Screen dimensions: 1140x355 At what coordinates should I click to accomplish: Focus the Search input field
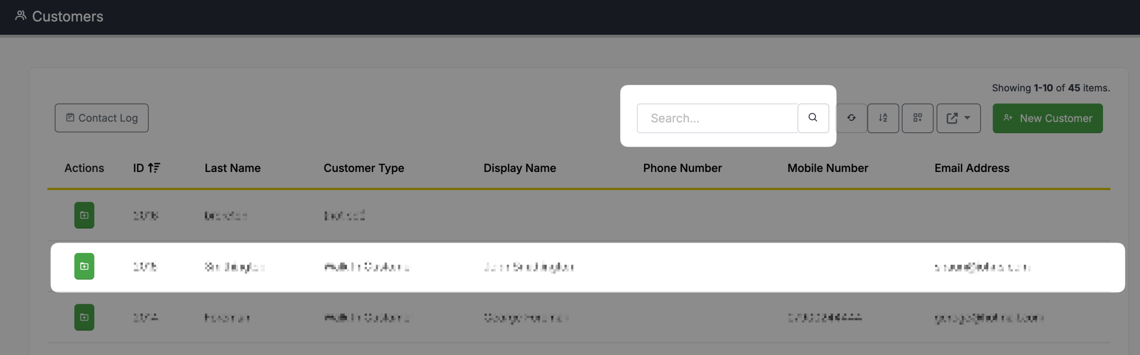pos(717,118)
